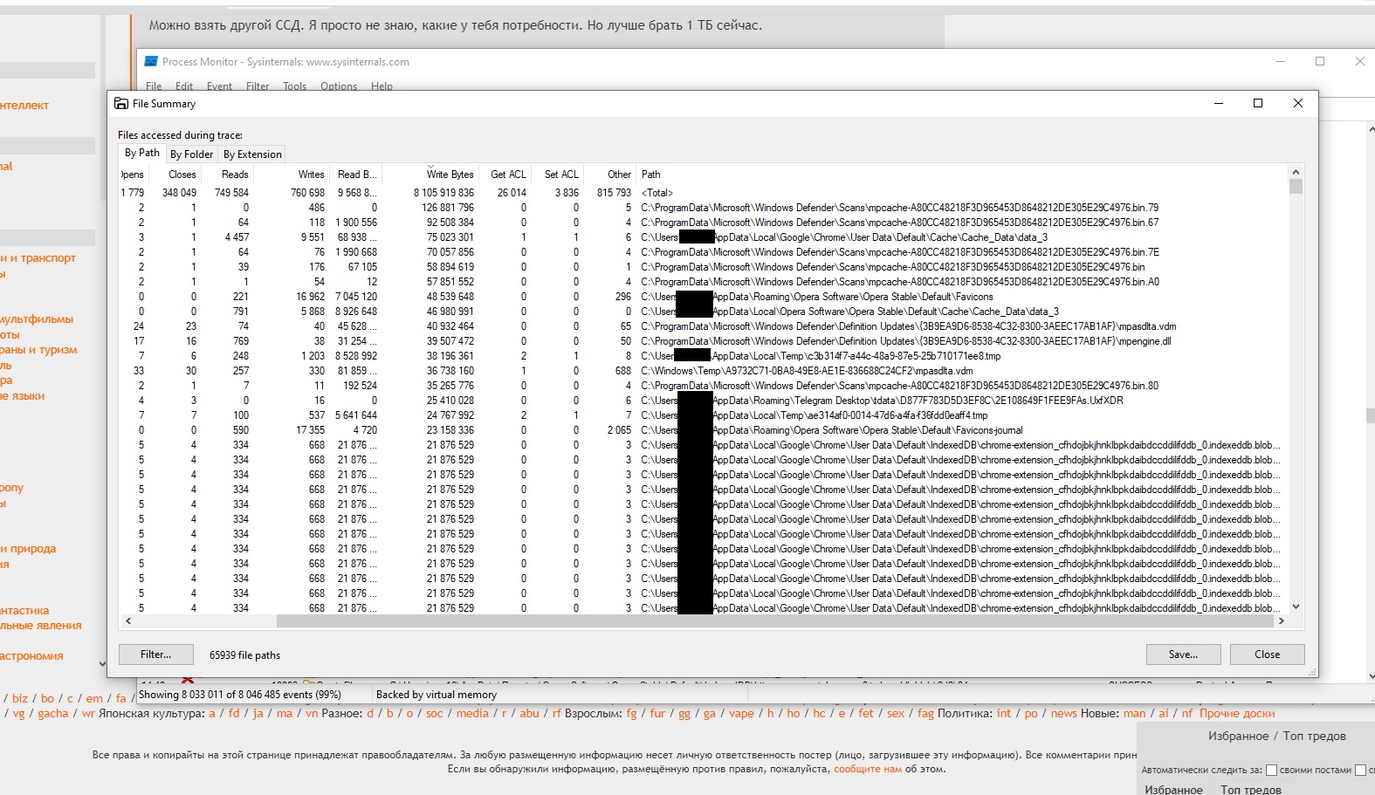Close the File Summary dialog with X
Viewport: 1375px width, 795px height.
[1298, 103]
